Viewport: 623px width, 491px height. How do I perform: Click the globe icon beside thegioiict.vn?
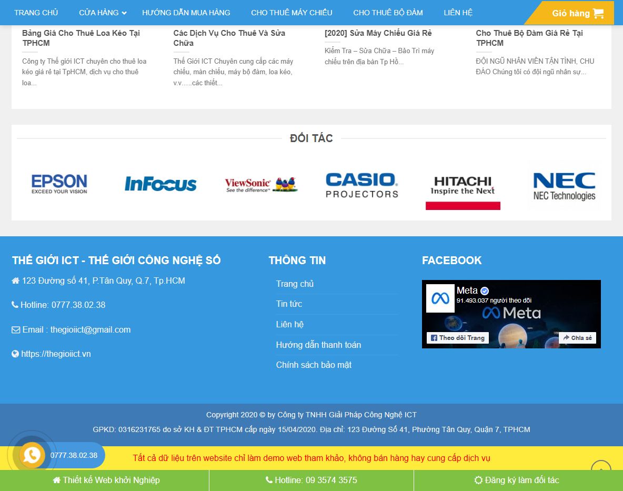tap(15, 354)
